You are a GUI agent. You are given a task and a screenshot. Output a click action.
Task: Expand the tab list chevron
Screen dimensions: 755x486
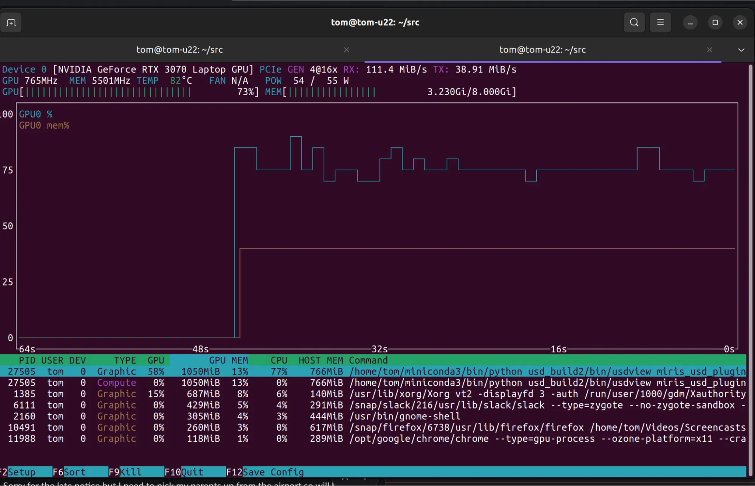click(741, 50)
